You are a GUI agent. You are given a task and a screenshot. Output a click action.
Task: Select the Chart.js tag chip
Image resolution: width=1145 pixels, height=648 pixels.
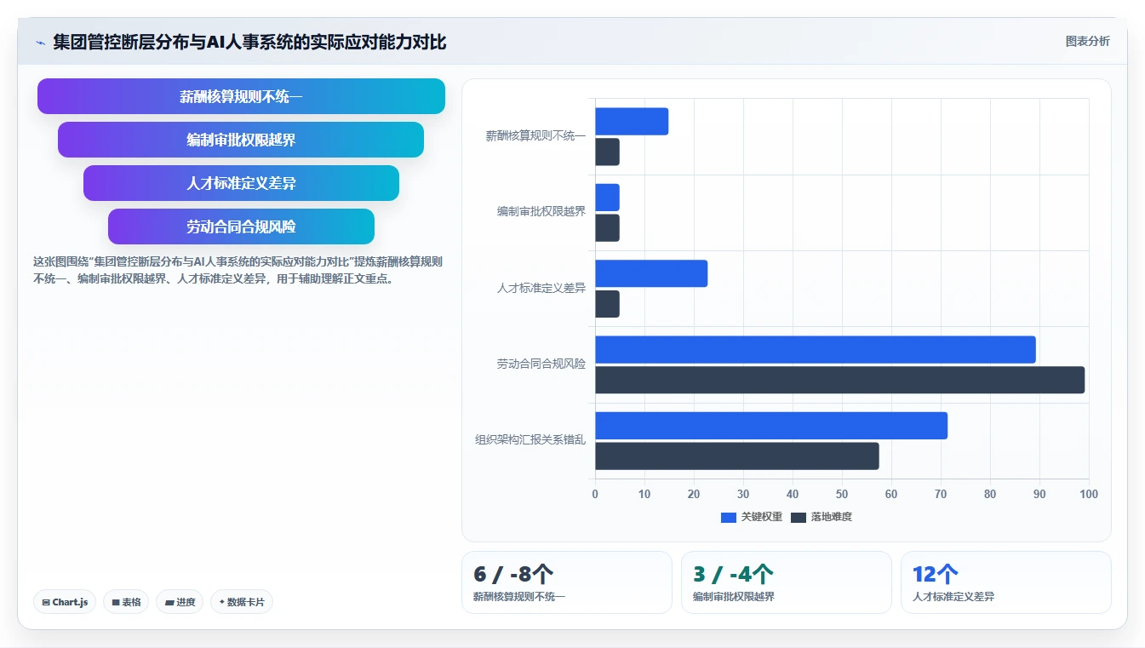point(66,602)
